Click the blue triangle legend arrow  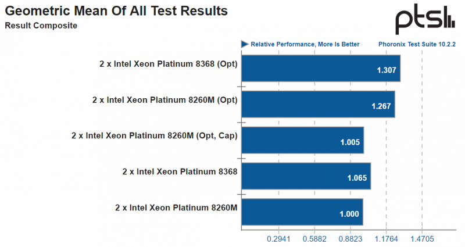point(245,44)
